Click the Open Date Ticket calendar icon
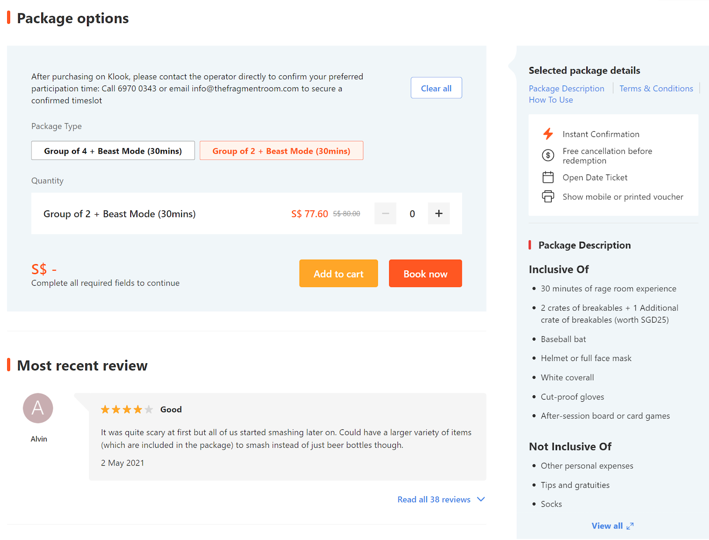Viewport: 709px width, 540px height. (x=548, y=178)
